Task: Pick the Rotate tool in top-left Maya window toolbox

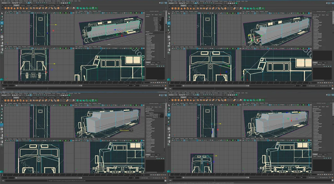Action: (x=2, y=26)
